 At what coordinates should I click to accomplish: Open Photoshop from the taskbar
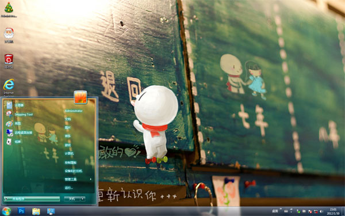21,211
